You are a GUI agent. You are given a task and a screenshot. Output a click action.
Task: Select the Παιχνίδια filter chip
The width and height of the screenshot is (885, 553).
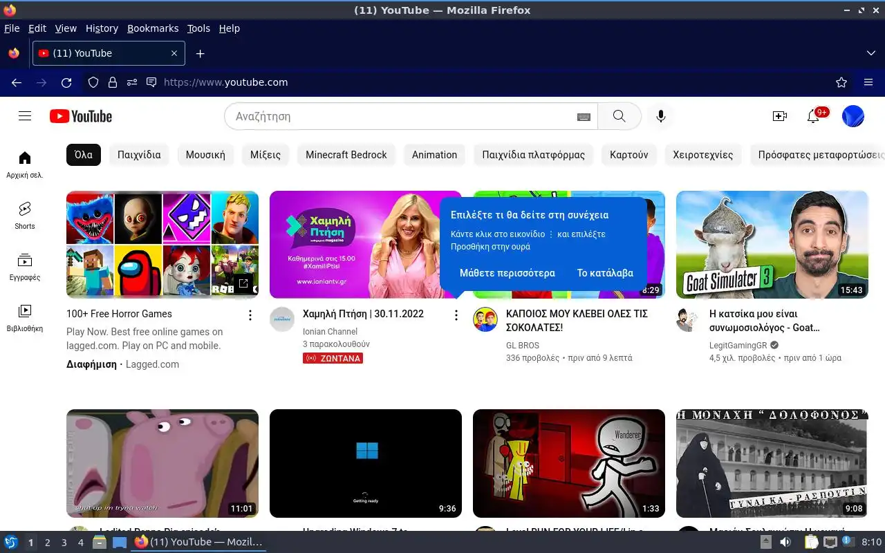pyautogui.click(x=139, y=155)
